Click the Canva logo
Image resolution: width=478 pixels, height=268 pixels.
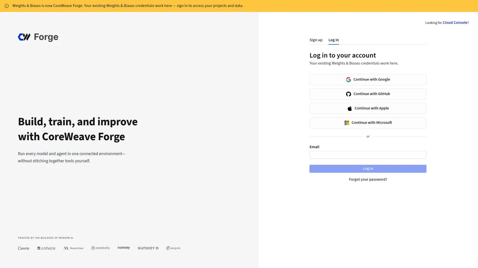(24, 248)
